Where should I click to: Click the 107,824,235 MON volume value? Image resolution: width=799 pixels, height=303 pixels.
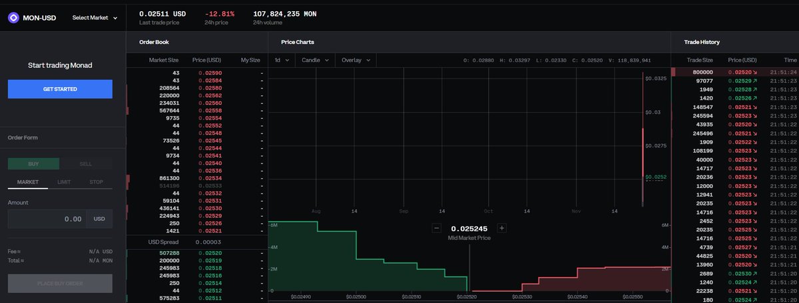point(286,13)
